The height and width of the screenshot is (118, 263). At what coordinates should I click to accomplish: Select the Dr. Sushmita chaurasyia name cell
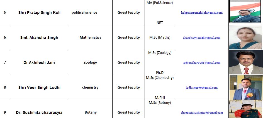pyautogui.click(x=39, y=112)
